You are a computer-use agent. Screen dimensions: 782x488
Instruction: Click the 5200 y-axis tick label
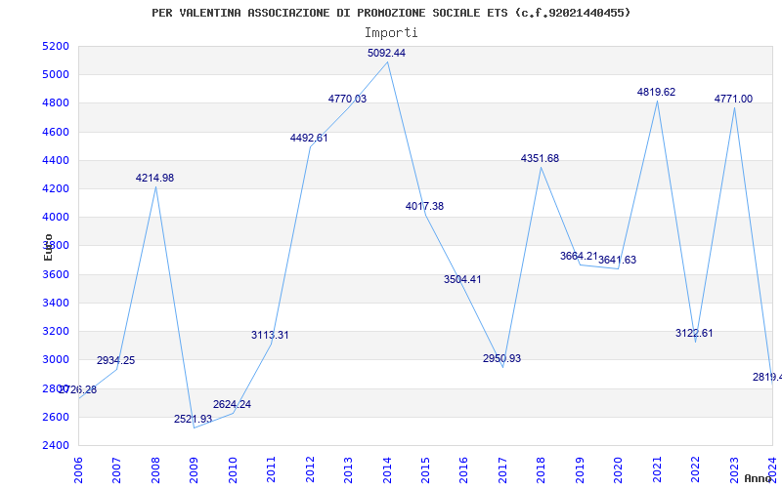pyautogui.click(x=56, y=46)
